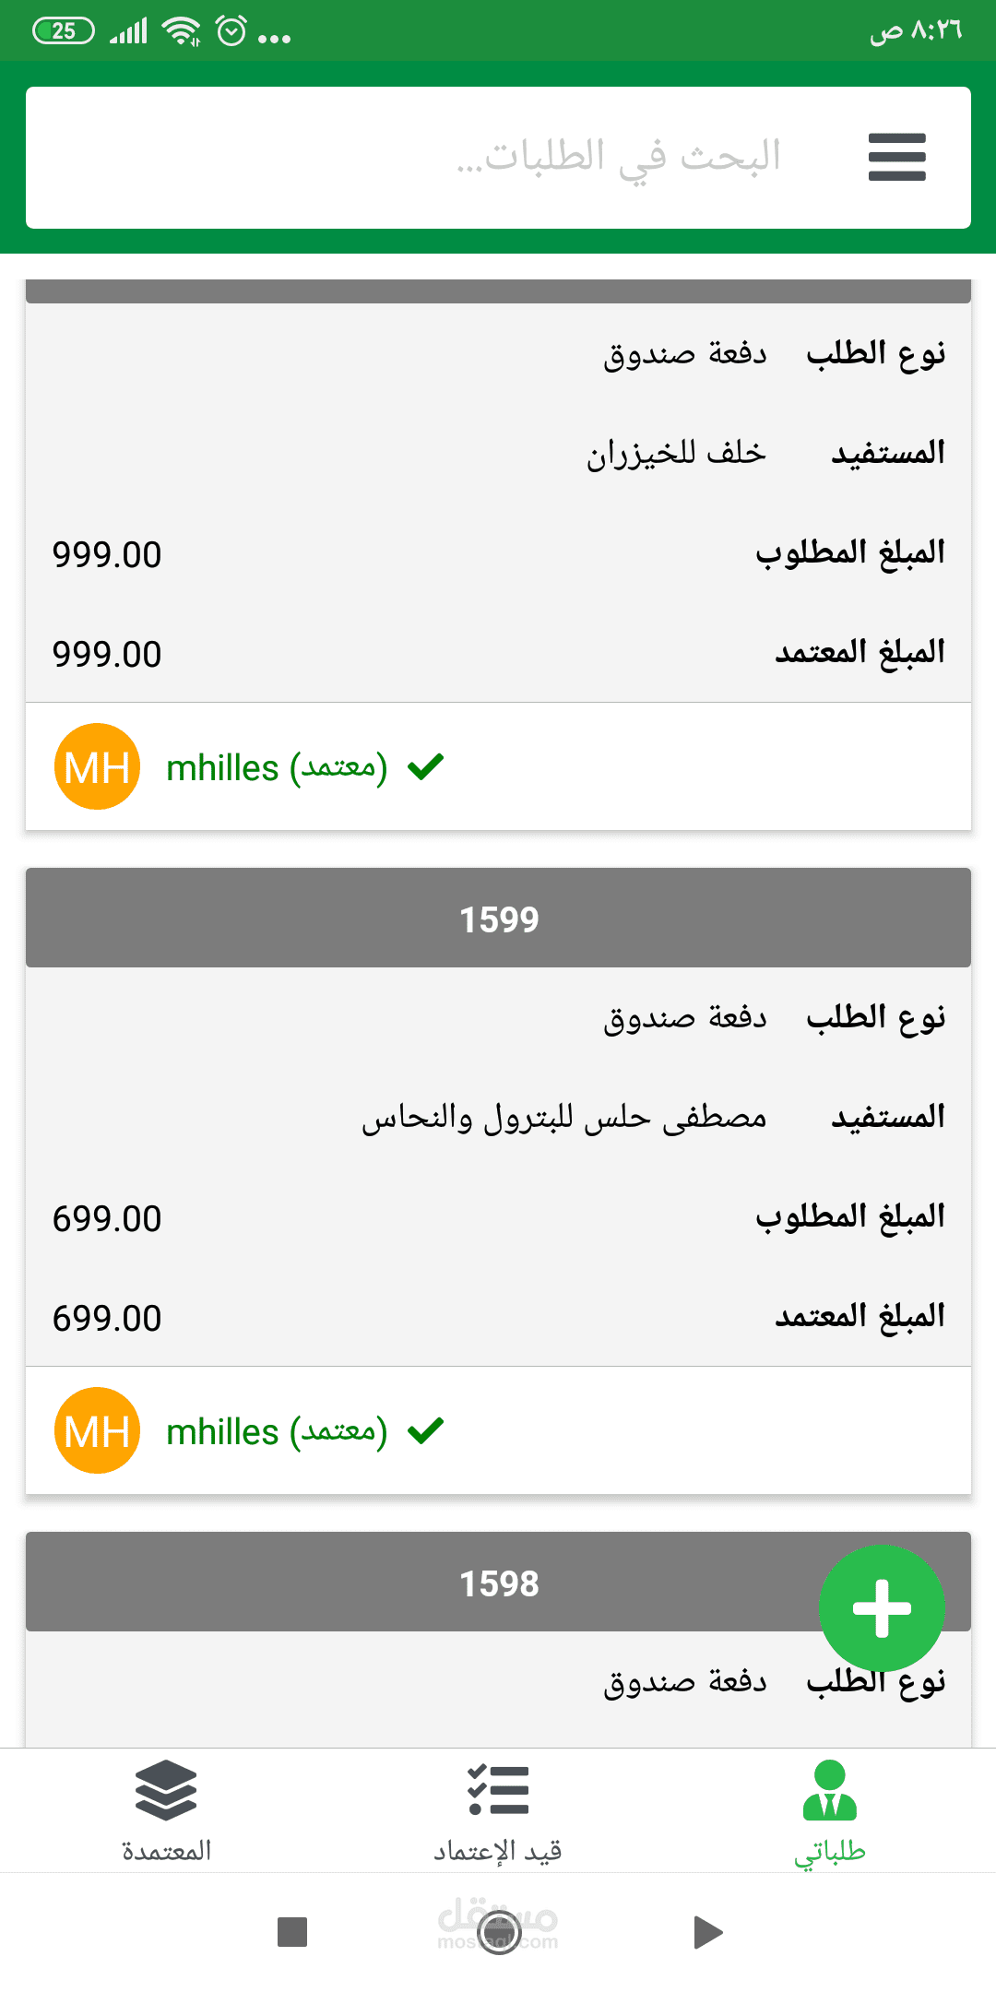The height and width of the screenshot is (1992, 996).
Task: Tap the green checkmark in the top request
Action: point(426,766)
